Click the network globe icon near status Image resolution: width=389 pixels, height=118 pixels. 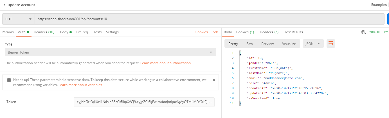[x=363, y=32]
